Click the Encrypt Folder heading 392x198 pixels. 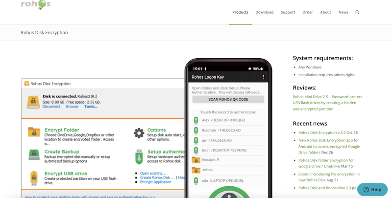[x=62, y=130]
